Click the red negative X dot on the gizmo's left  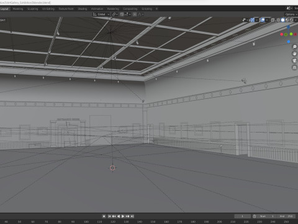pos(281,34)
